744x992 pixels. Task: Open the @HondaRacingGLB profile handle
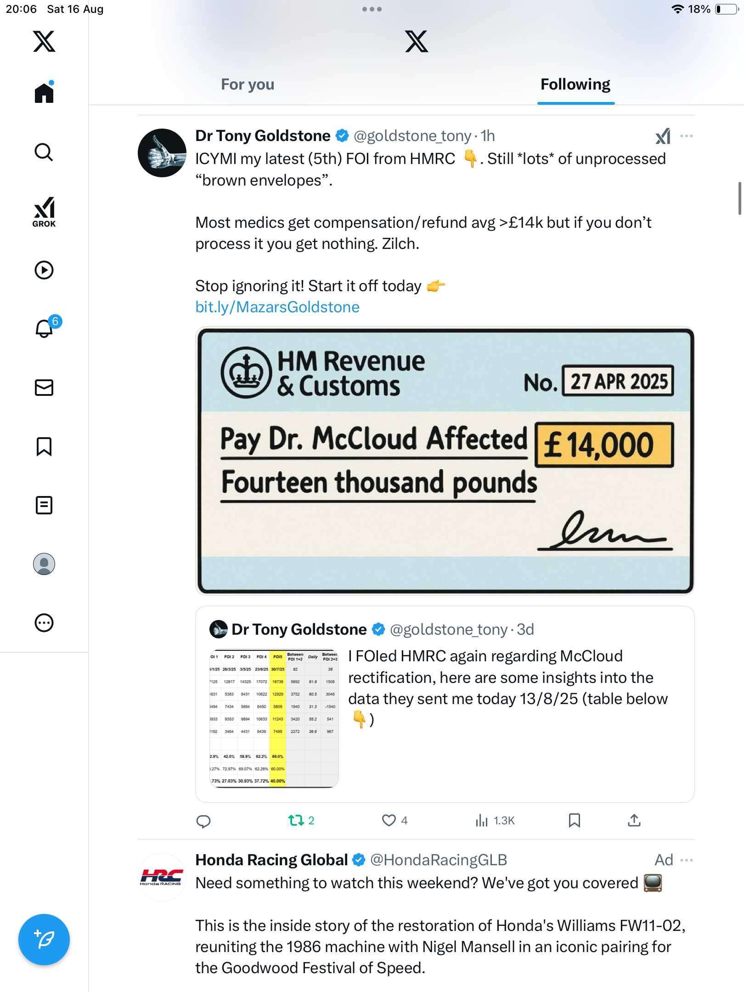point(439,860)
